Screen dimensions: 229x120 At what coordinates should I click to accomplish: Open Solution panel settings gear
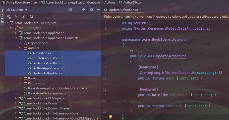[92, 10]
